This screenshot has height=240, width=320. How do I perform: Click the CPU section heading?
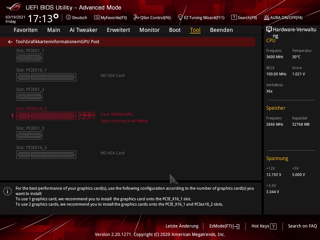pos(271,40)
